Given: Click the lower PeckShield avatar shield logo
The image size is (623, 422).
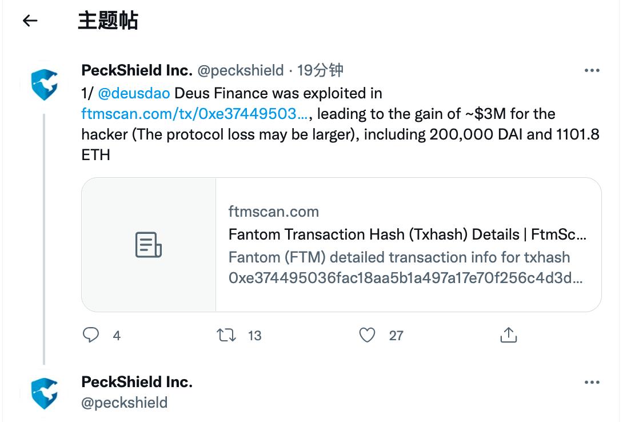Looking at the screenshot, I should [x=45, y=393].
